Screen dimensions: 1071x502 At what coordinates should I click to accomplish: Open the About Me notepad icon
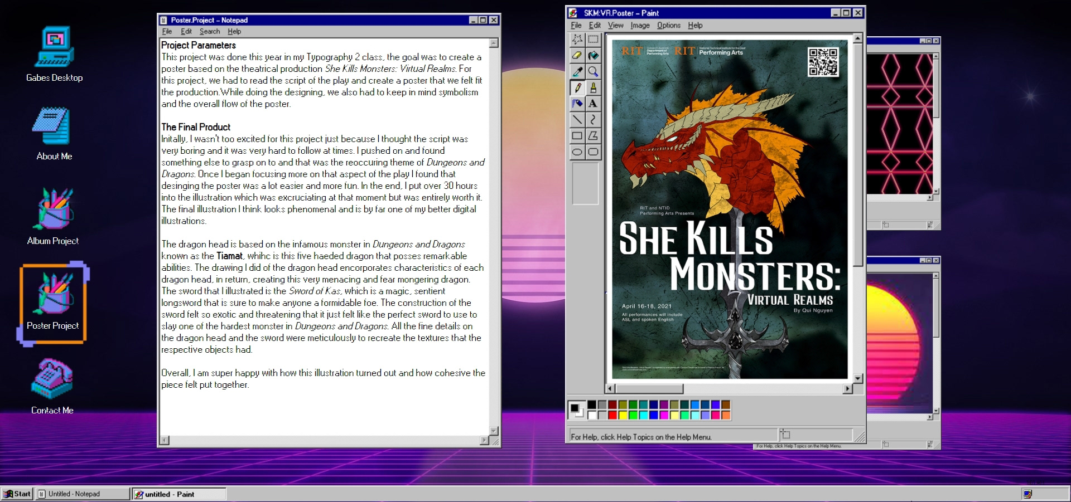pos(54,134)
